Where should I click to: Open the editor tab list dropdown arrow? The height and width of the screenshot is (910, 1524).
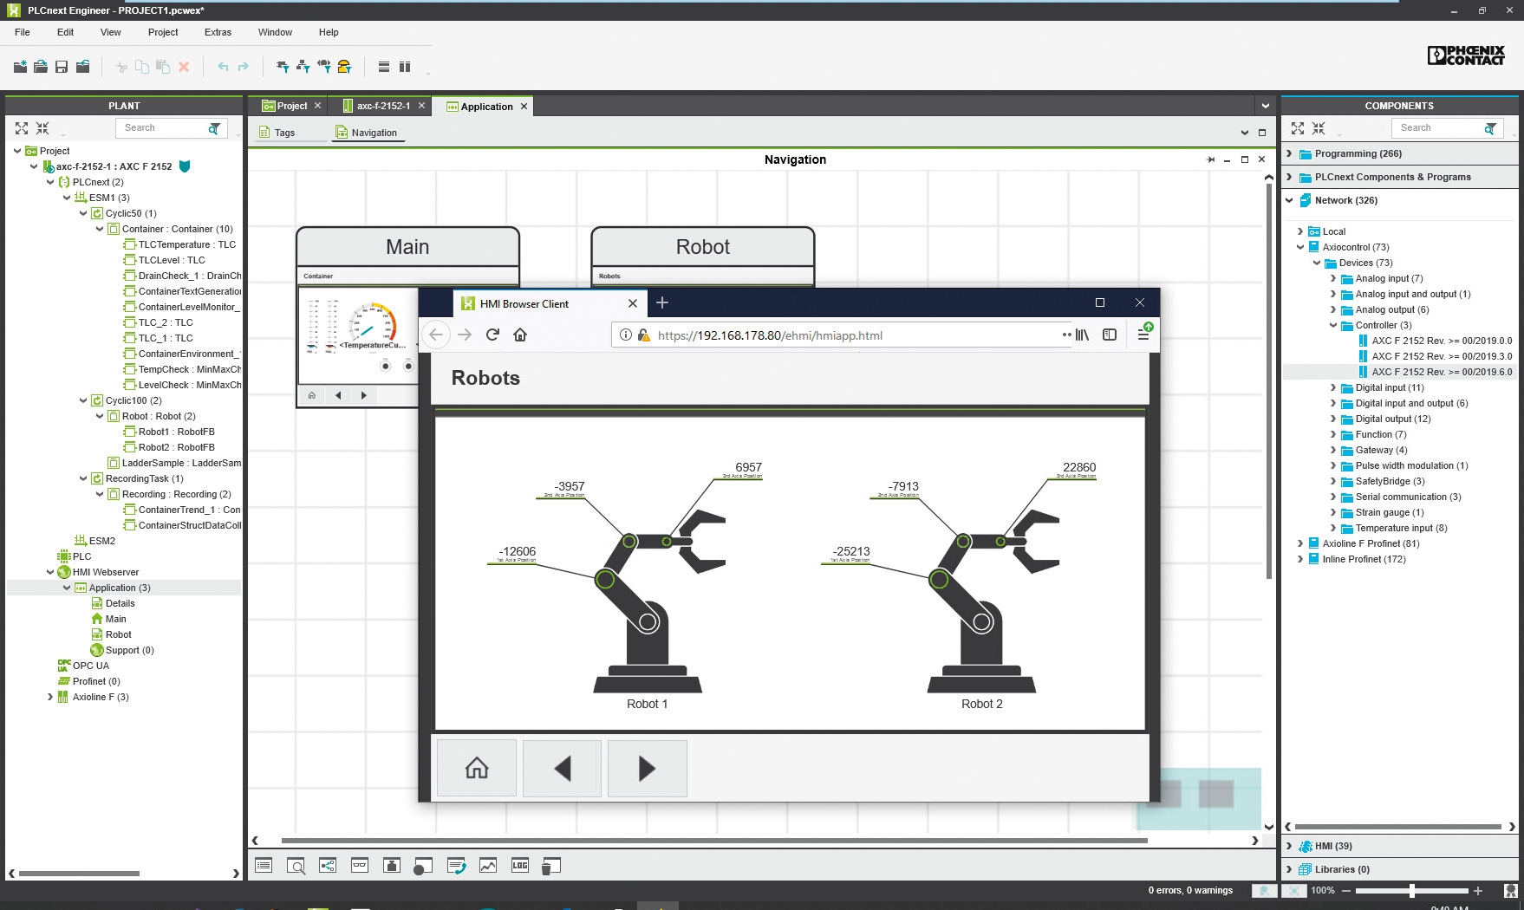click(x=1266, y=106)
